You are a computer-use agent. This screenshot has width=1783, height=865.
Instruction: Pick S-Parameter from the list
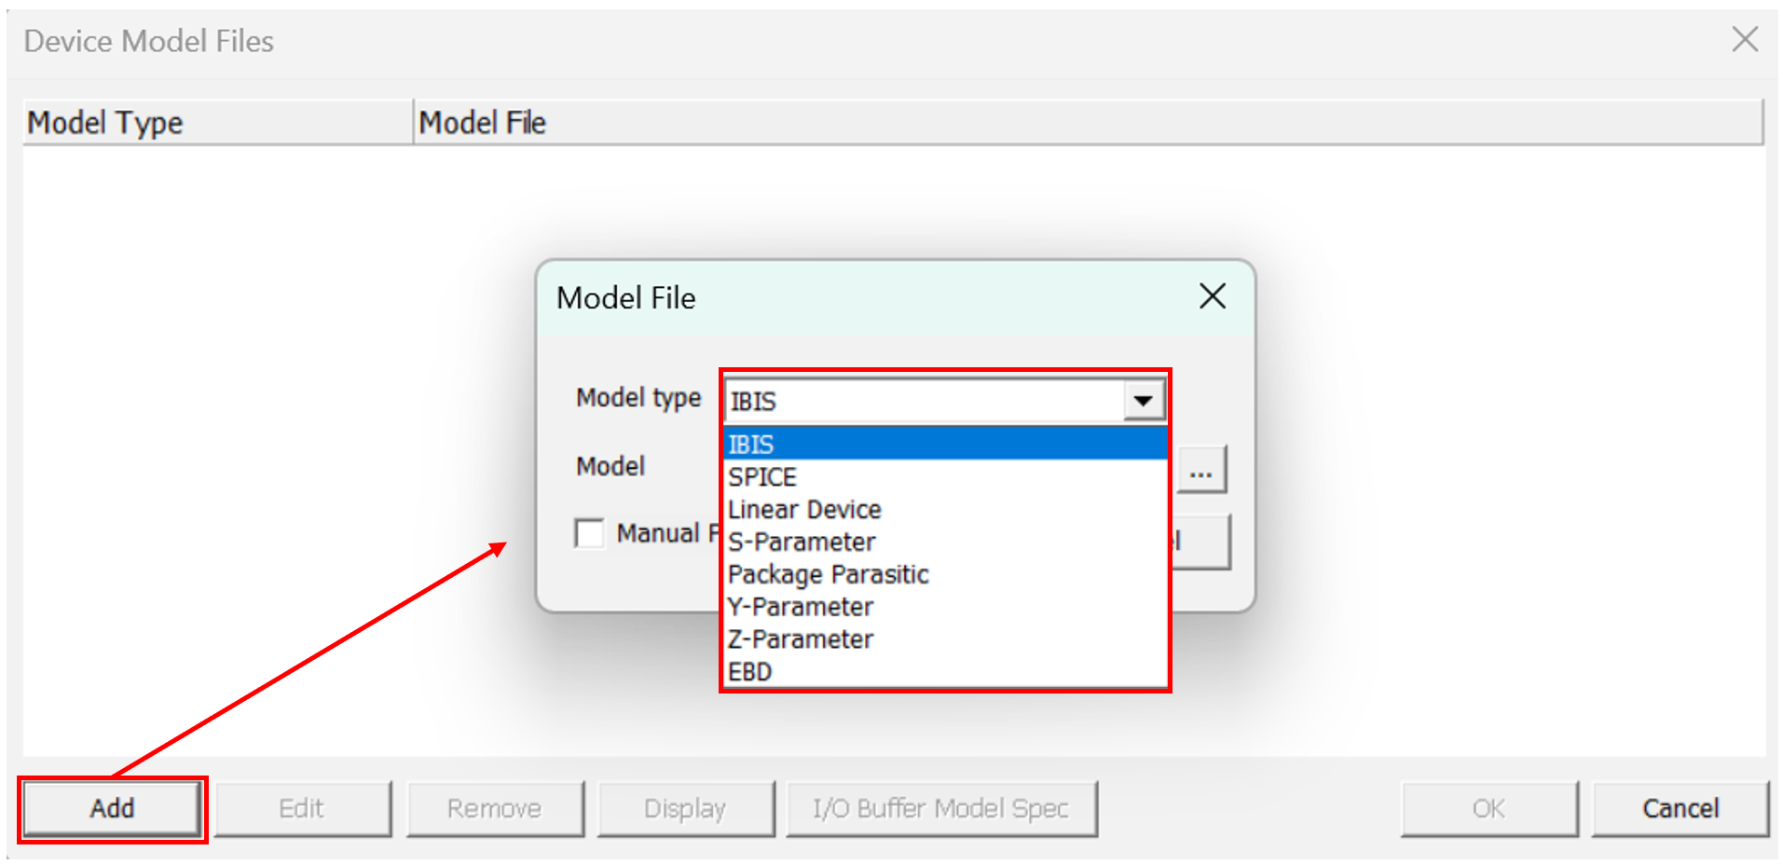944,542
